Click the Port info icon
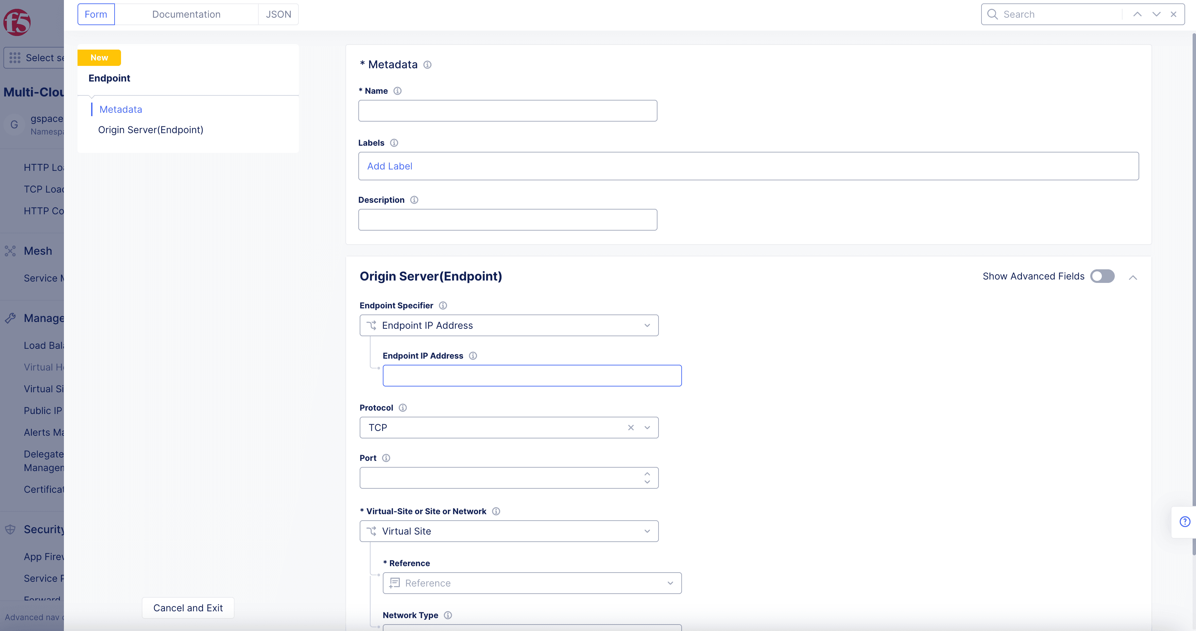This screenshot has width=1196, height=631. click(x=386, y=458)
